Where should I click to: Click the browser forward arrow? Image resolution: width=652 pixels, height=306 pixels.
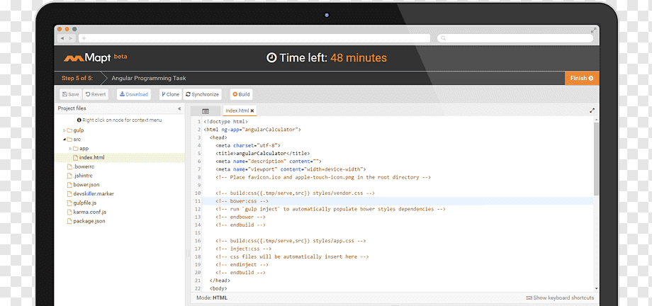click(x=71, y=38)
